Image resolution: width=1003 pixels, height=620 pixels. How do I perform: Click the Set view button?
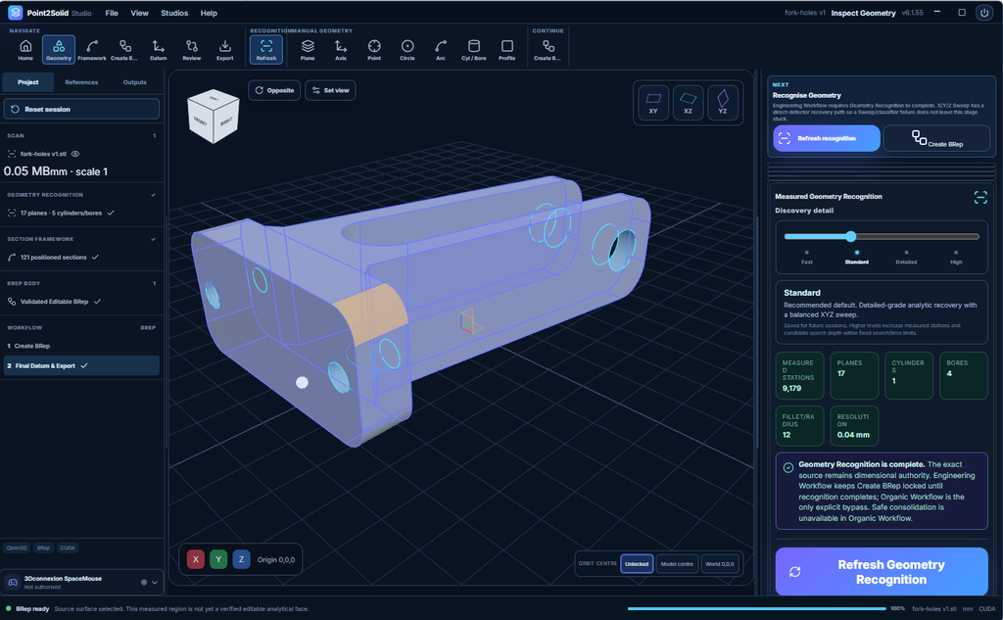click(x=330, y=90)
